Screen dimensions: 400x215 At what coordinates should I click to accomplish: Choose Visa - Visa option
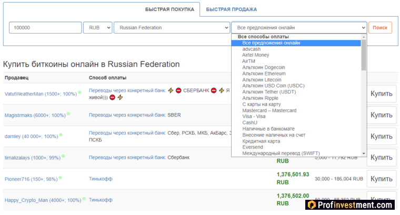(254, 116)
